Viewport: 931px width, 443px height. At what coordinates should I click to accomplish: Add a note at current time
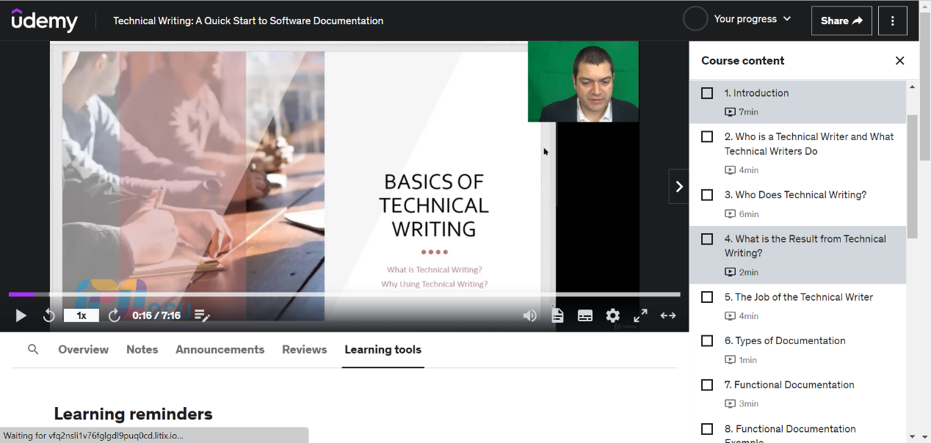click(x=202, y=315)
